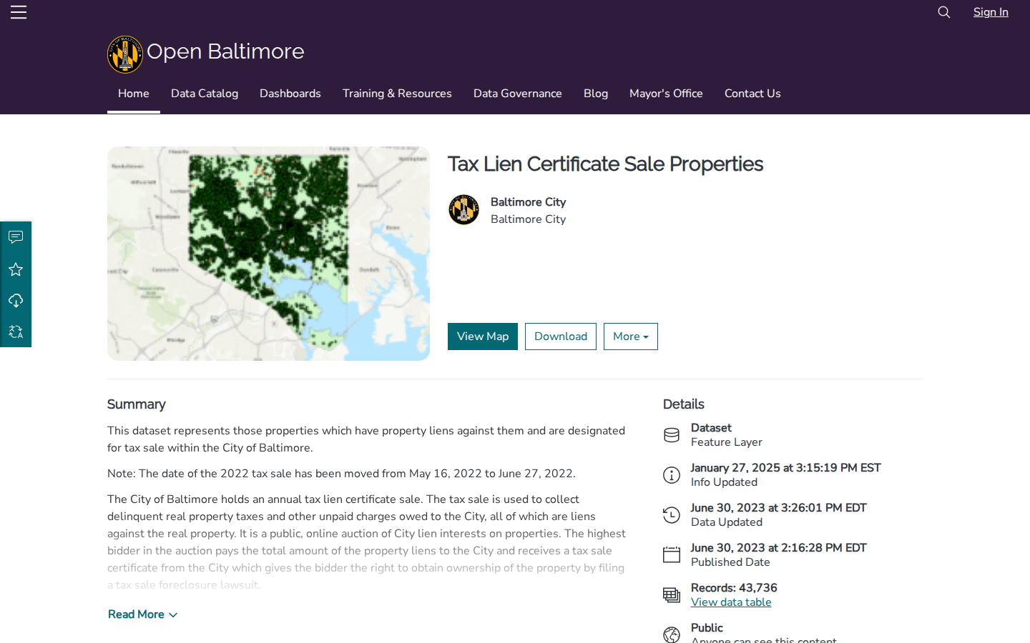Click the Open Baltimore site title
The image size is (1030, 643).
click(225, 51)
